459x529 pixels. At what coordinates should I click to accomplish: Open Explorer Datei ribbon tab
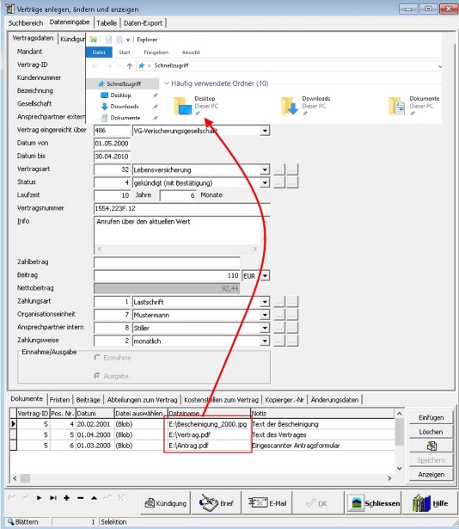point(99,52)
